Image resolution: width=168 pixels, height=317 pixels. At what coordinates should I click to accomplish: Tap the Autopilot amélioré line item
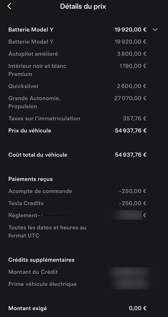(77, 54)
